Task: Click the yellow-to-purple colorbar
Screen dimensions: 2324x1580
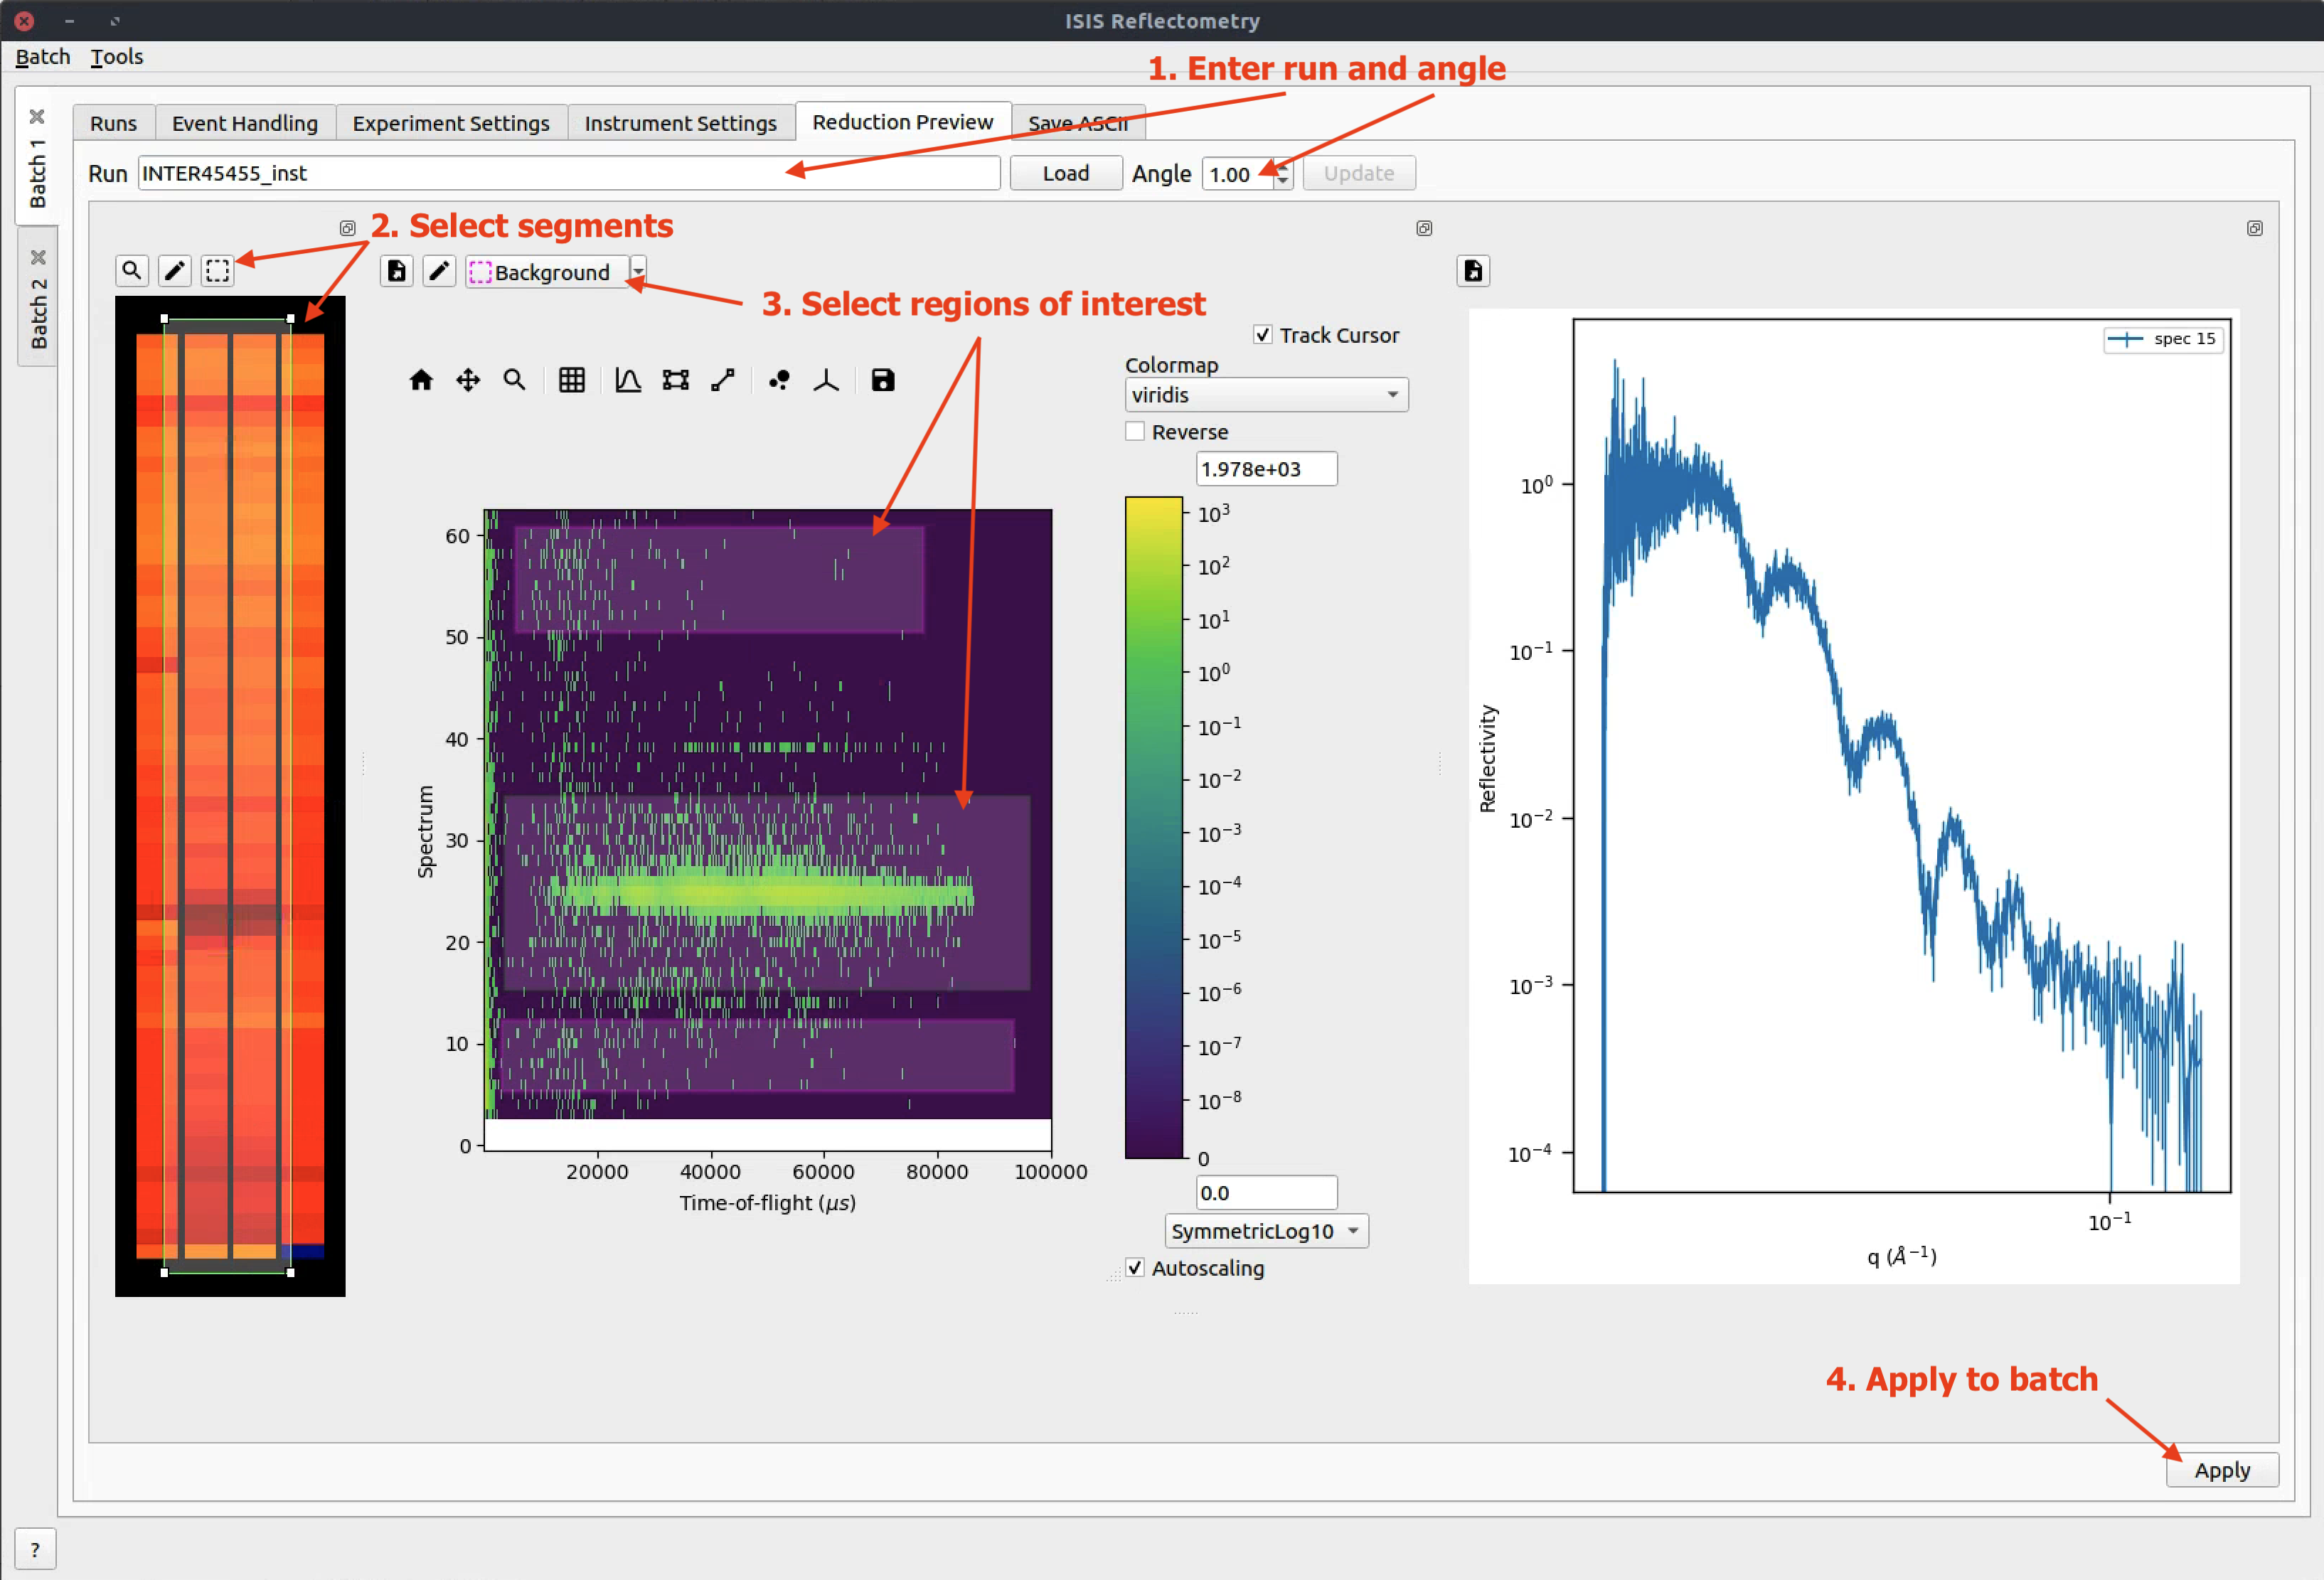Action: click(1153, 828)
